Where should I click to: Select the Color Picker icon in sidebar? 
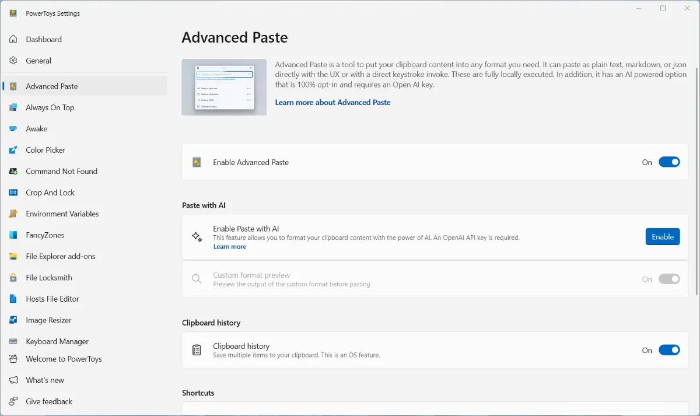pyautogui.click(x=13, y=150)
